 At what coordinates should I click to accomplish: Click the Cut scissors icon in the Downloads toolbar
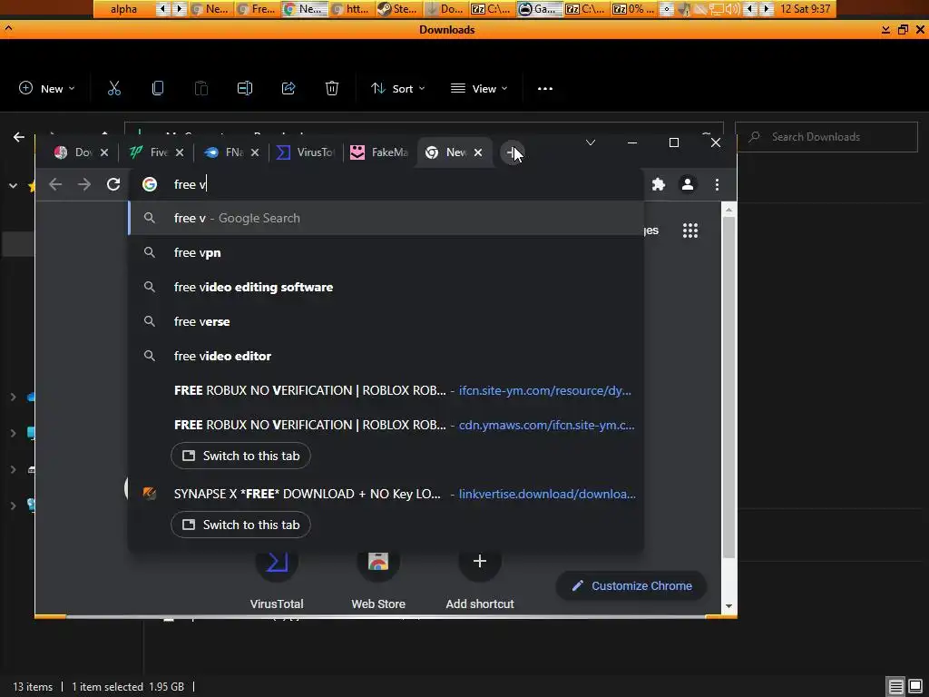click(113, 88)
